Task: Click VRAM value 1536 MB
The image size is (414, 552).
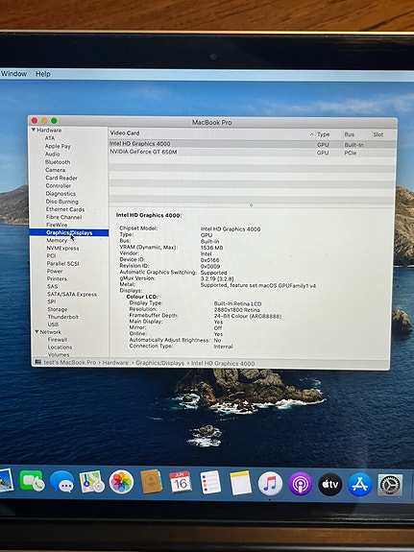Action: tap(211, 248)
